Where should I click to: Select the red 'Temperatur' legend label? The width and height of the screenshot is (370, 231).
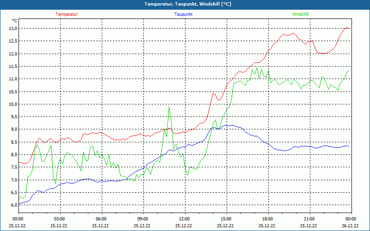click(x=67, y=14)
